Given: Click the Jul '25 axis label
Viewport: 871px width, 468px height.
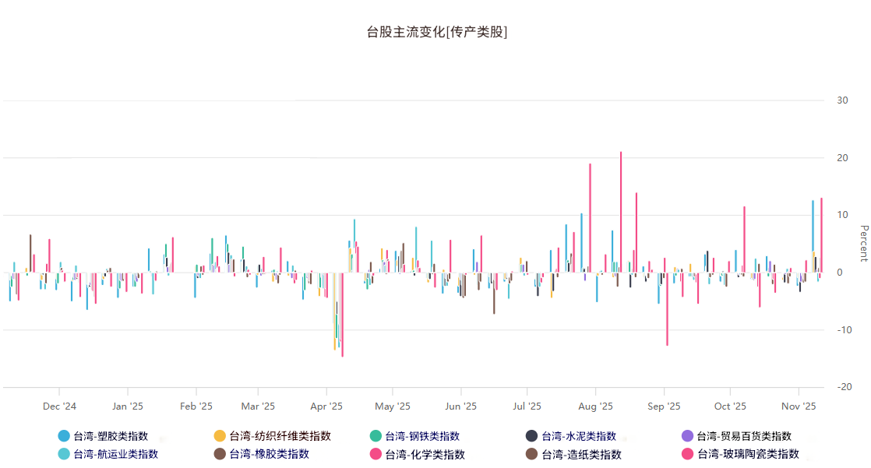Looking at the screenshot, I should 529,406.
